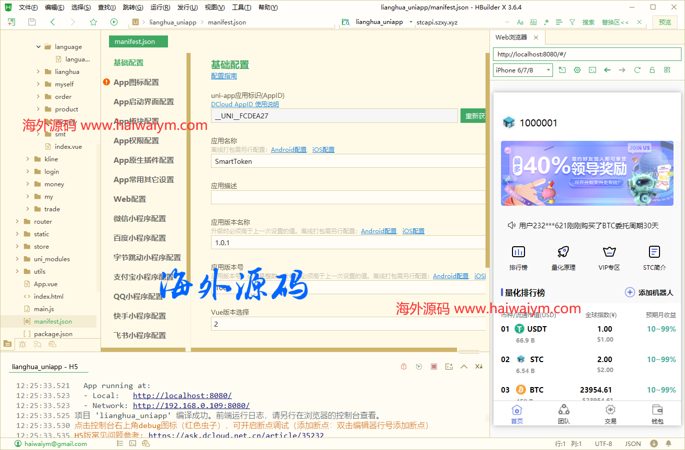The height and width of the screenshot is (450, 685).
Task: Stop the running project via red square icon
Action: (433, 366)
